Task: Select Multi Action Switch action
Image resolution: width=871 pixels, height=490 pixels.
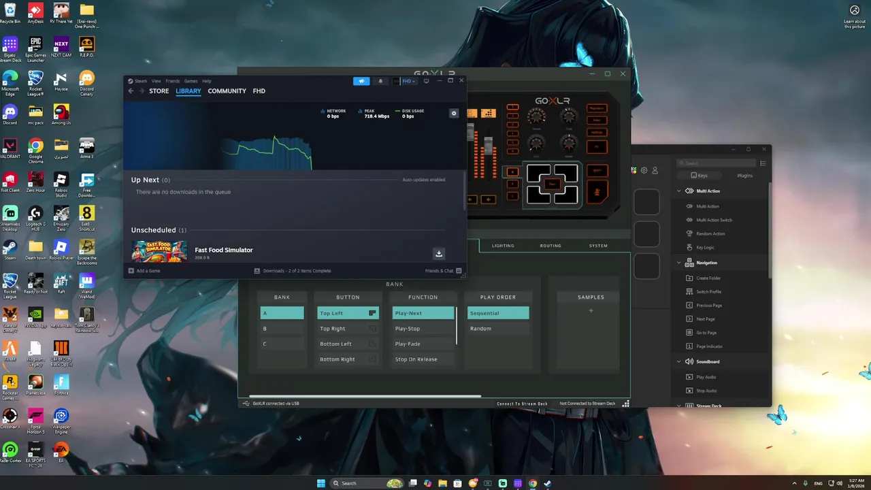Action: click(714, 220)
